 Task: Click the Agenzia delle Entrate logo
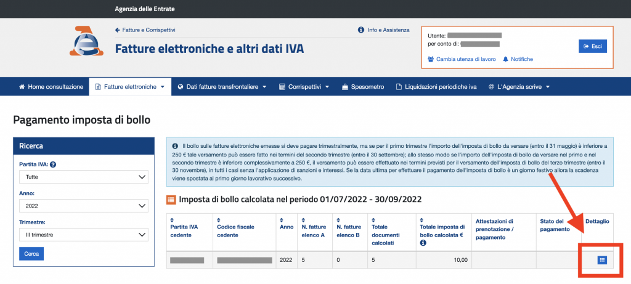click(x=86, y=41)
